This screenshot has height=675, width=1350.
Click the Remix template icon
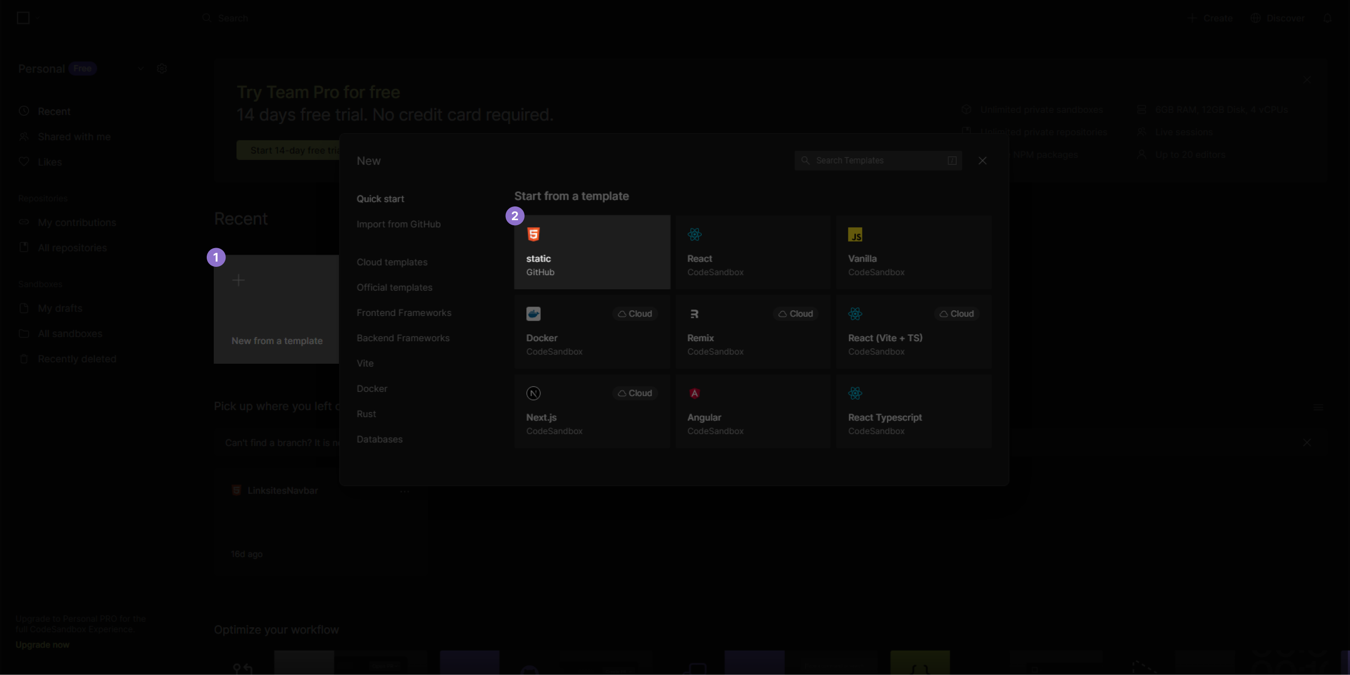tap(694, 313)
